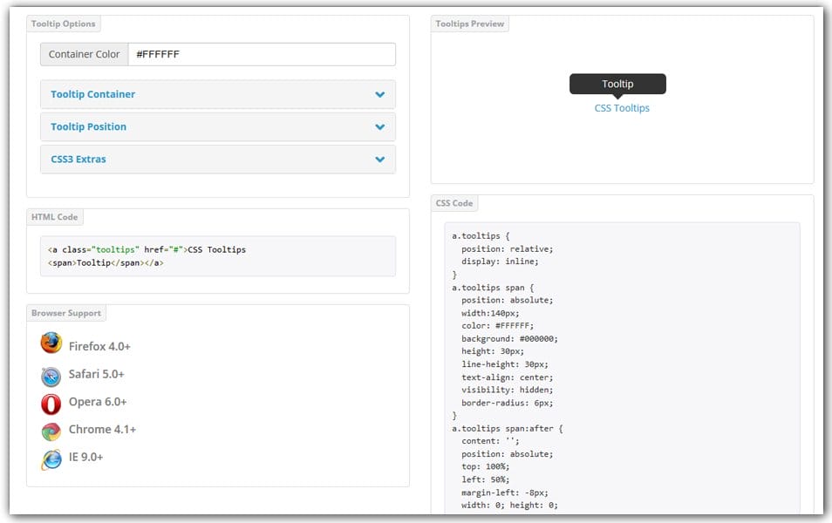Click the Tooltips Preview panel label
Image resolution: width=832 pixels, height=523 pixels.
coord(470,24)
